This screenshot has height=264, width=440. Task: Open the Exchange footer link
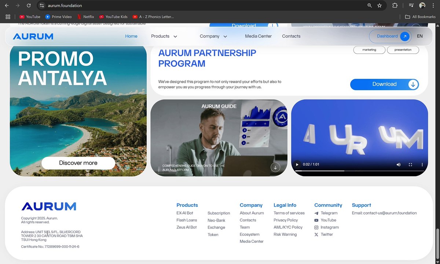coord(216,227)
